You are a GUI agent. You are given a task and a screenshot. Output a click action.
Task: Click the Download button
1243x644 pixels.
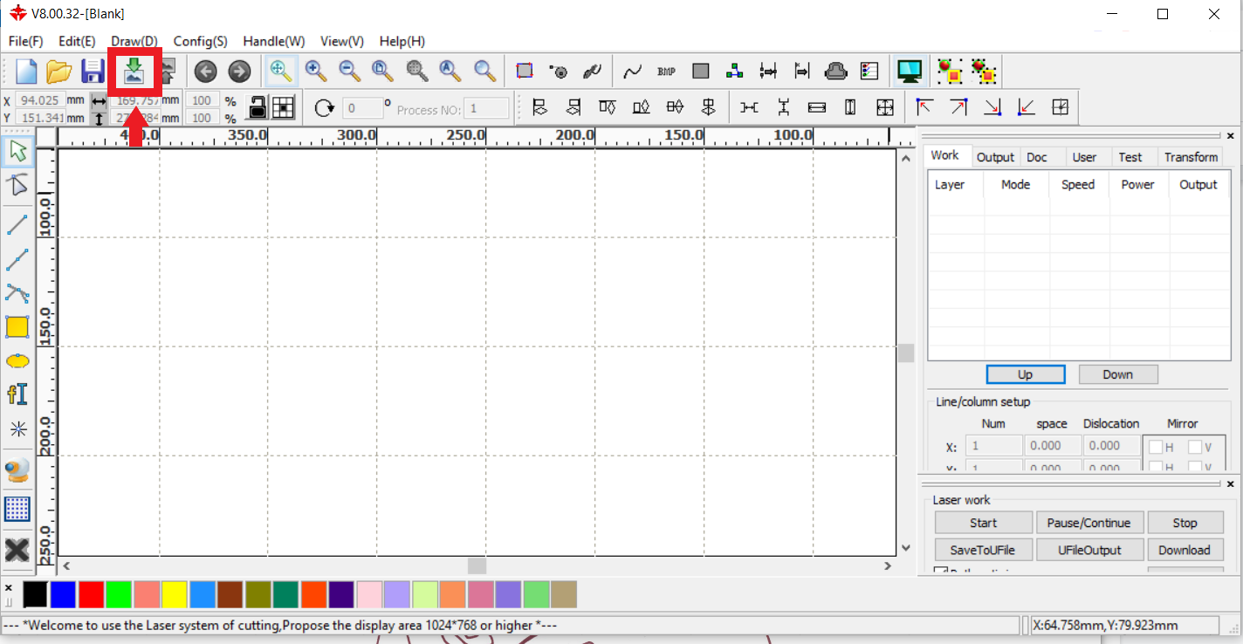(x=1185, y=550)
